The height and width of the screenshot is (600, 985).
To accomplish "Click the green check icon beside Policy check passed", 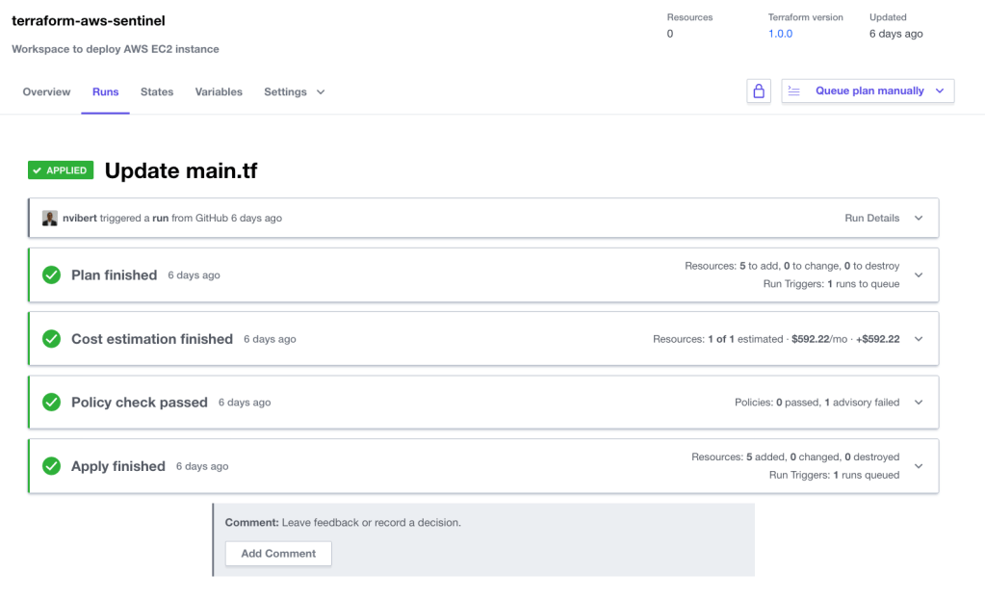I will pos(52,403).
